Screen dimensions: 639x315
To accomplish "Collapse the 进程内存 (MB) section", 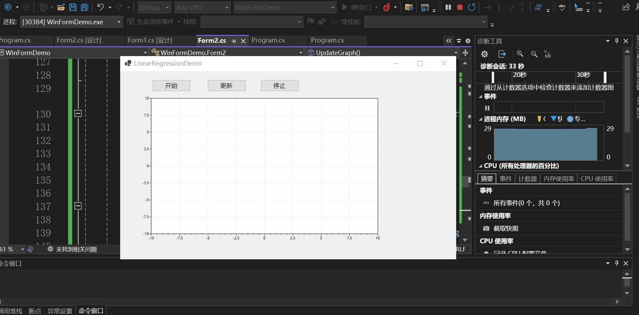I will pyautogui.click(x=481, y=119).
